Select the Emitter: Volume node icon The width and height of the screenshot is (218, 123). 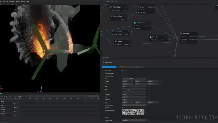tap(135, 23)
